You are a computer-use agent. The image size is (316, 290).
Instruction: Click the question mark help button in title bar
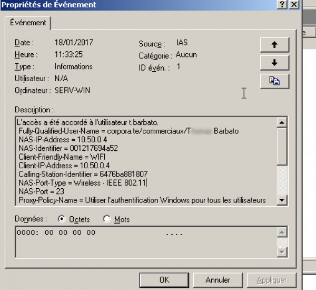[283, 4]
